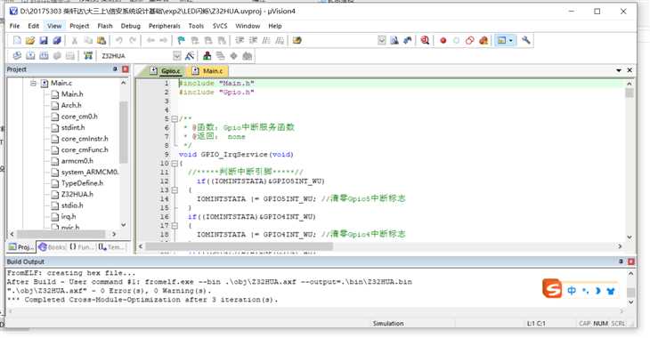Pin the Build Output panel
The width and height of the screenshot is (650, 338).
click(x=621, y=262)
